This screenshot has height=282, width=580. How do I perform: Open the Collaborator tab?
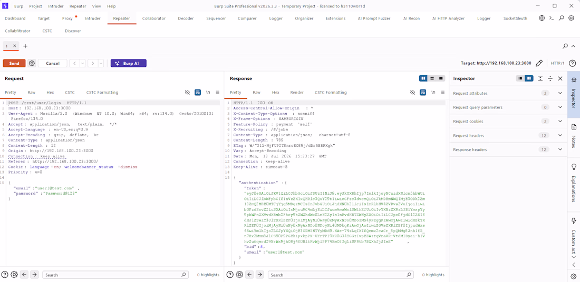tap(154, 18)
